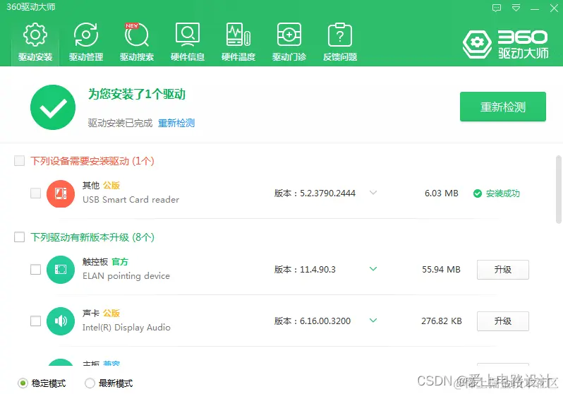The height and width of the screenshot is (394, 563).
Task: Click the 为您安装了1个驱动 heading
Action: pos(137,94)
